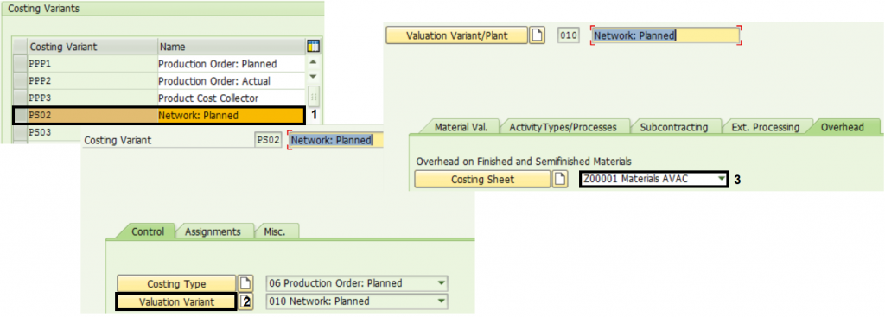Open the Misc. tab

pyautogui.click(x=274, y=231)
